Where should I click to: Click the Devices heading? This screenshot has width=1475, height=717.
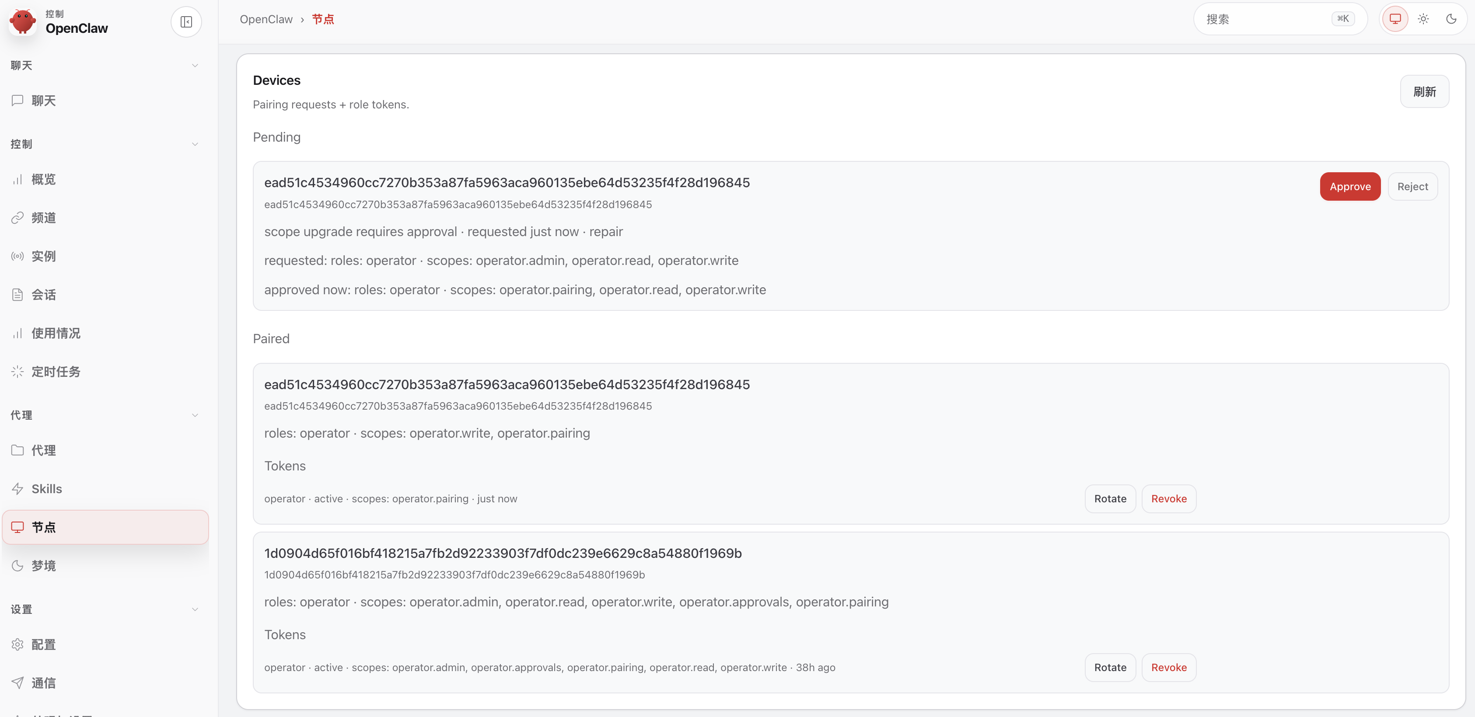276,80
